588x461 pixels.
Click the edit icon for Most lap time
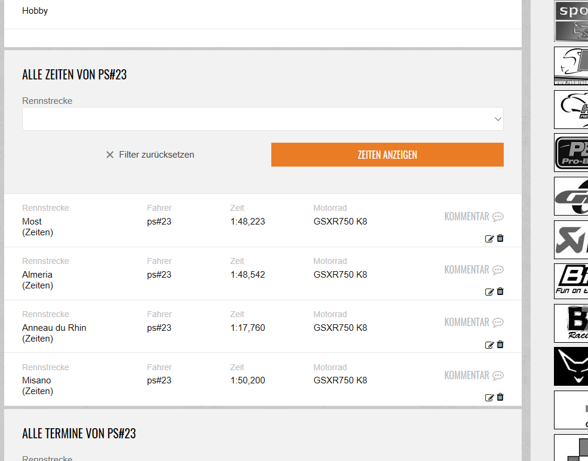[489, 239]
